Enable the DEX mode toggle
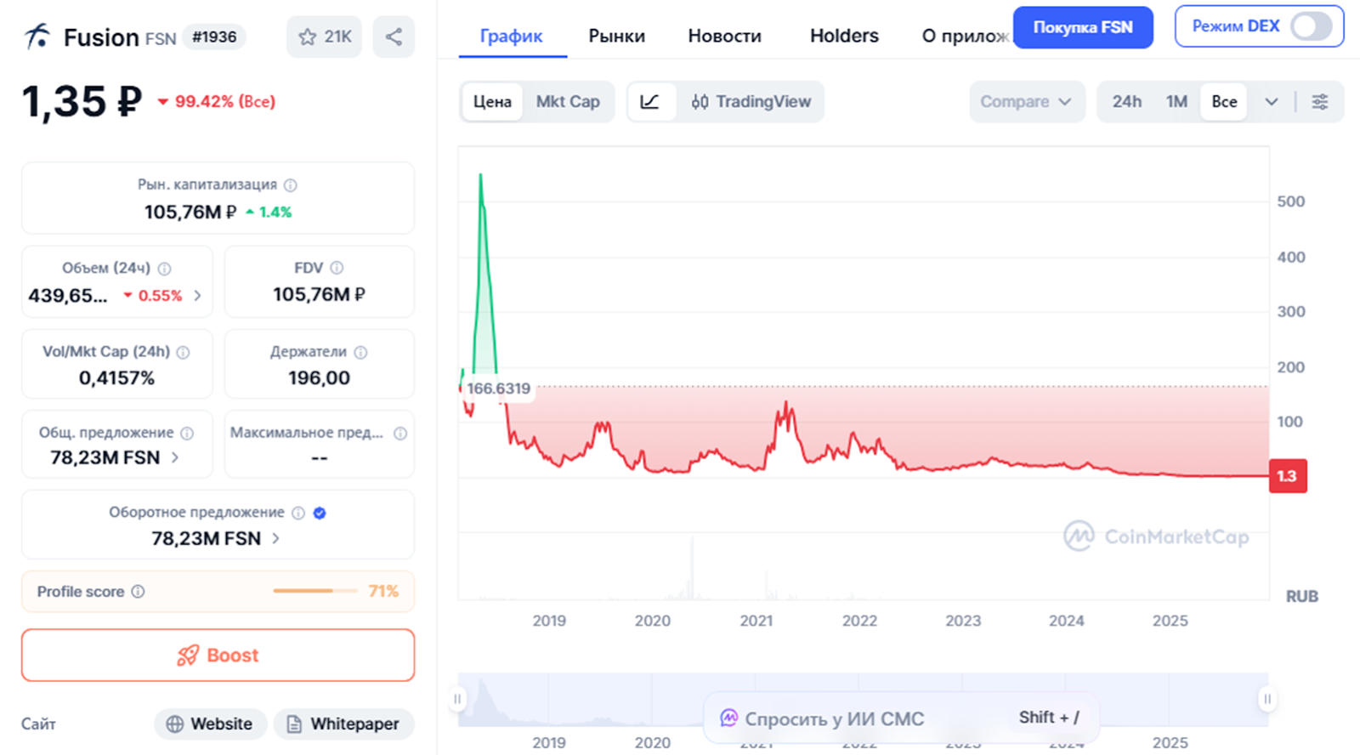Screen dimensions: 1360x755 [1311, 26]
